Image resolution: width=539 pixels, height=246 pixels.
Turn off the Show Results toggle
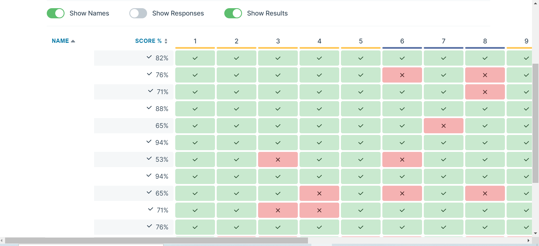233,13
